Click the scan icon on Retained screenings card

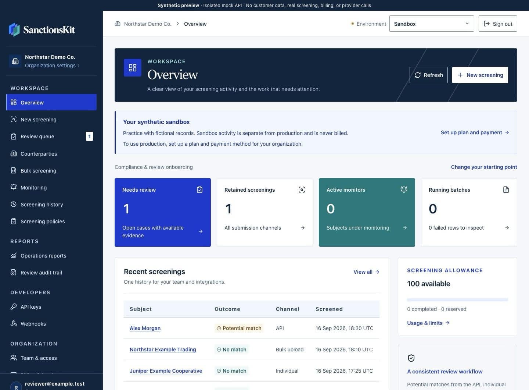(302, 190)
